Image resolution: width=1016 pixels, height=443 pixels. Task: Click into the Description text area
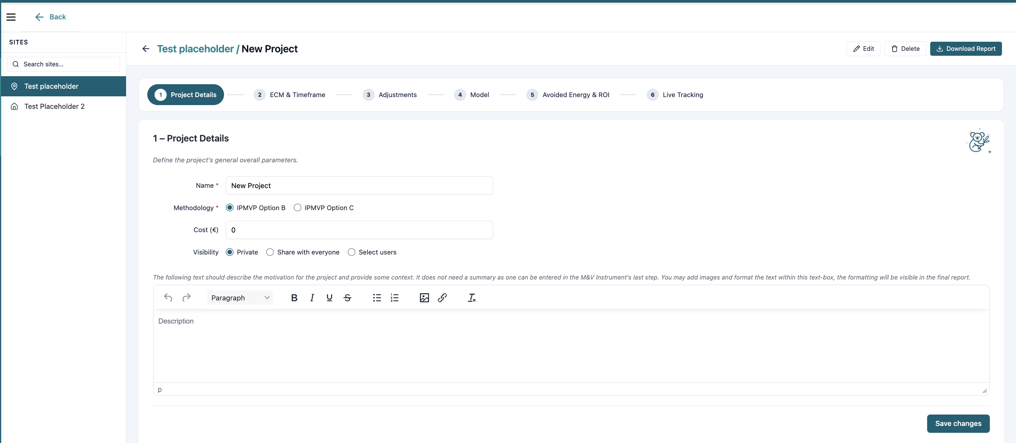click(x=571, y=346)
